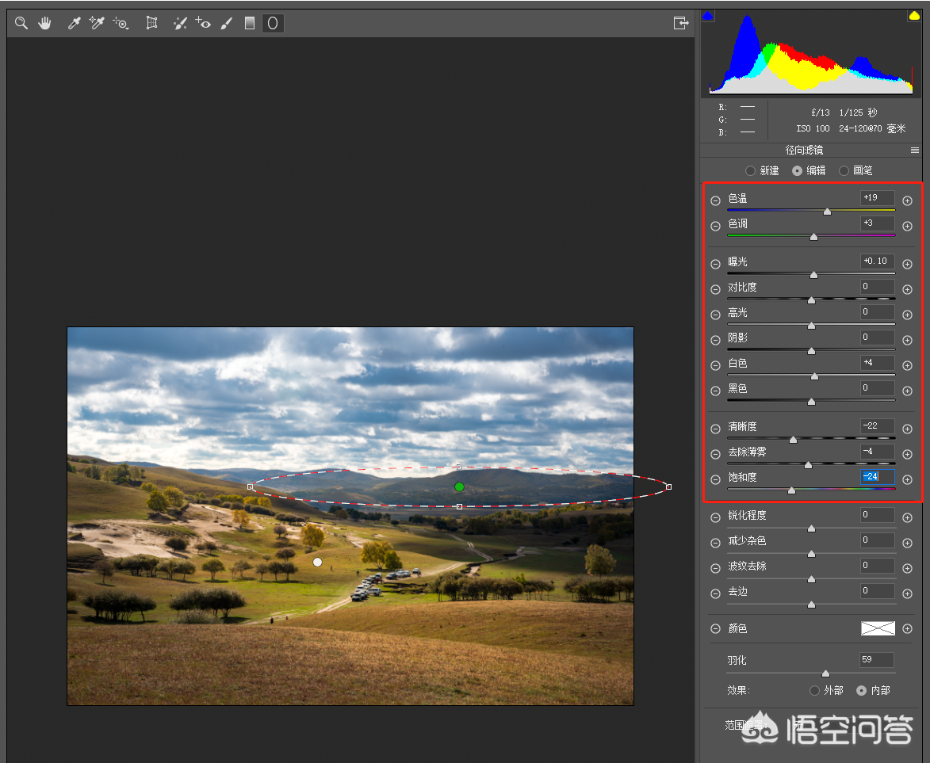
Task: Open the 颜色 swatch picker
Action: [x=878, y=628]
